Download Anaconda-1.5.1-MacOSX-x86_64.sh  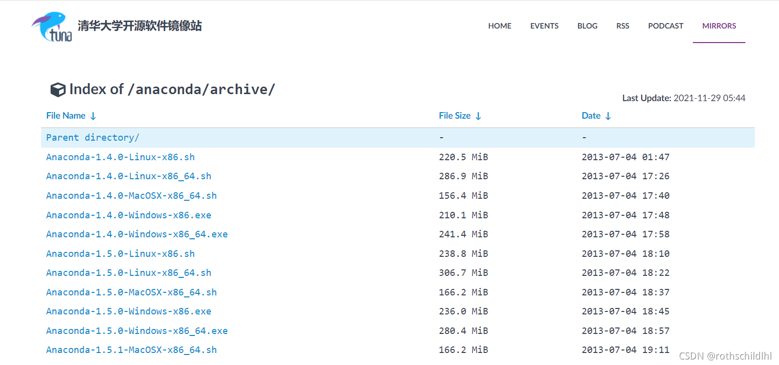[x=131, y=350]
